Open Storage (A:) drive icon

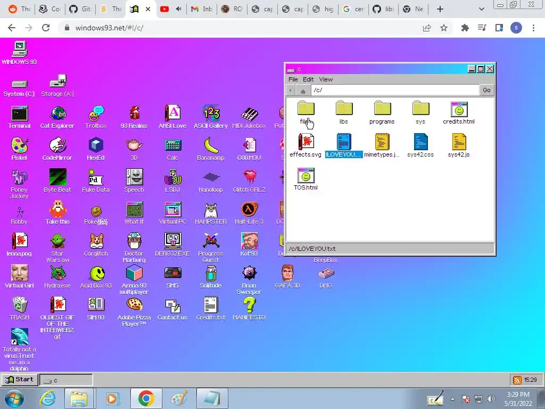point(57,85)
